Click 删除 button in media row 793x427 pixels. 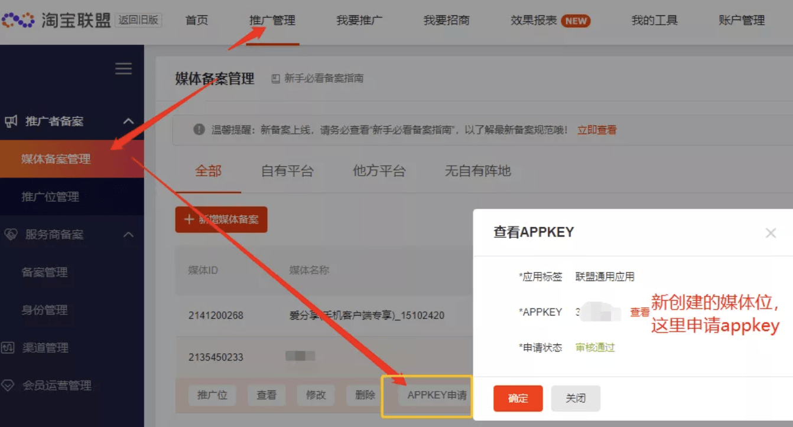click(365, 395)
